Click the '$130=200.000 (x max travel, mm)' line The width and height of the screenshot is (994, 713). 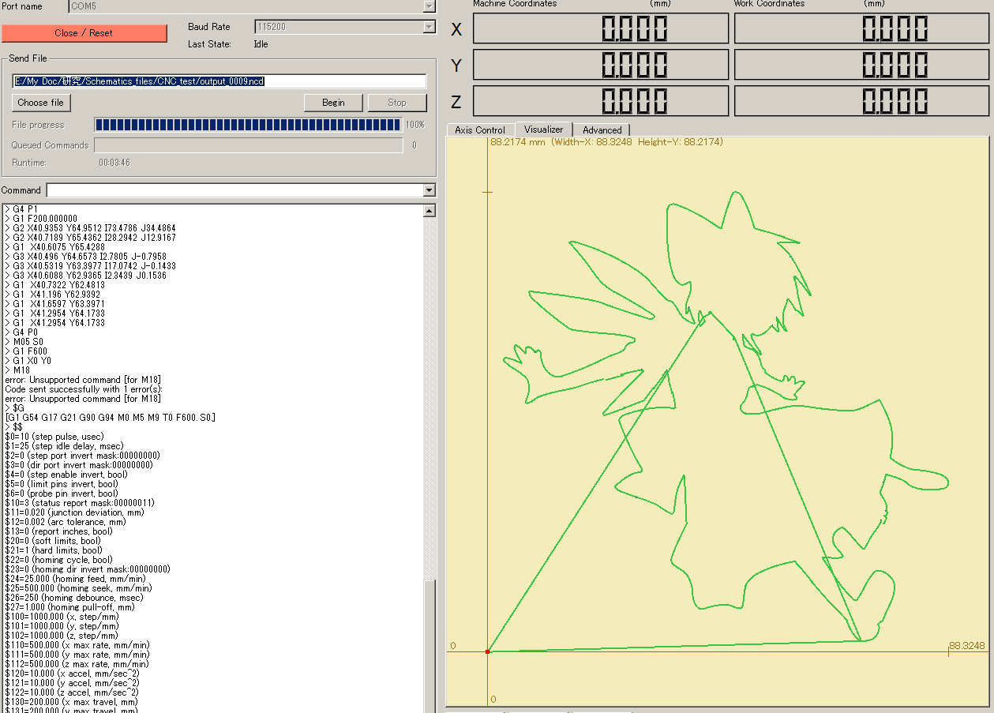71,702
